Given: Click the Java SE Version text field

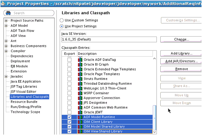Looking at the screenshot, I should [x=109, y=40].
